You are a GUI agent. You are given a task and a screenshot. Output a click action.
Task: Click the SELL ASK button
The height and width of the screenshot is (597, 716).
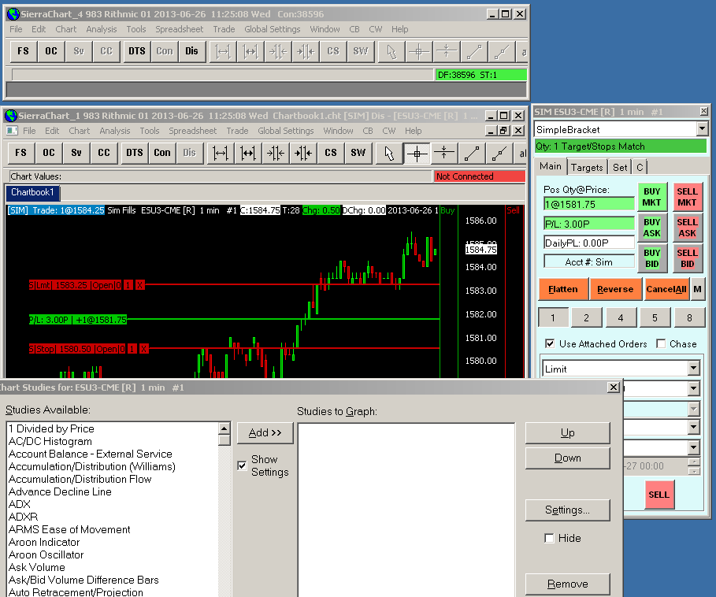[x=687, y=228]
